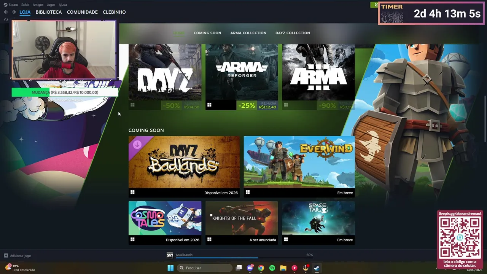The image size is (487, 274).
Task: Go forward with the Steam forward arrow
Action: point(14,12)
